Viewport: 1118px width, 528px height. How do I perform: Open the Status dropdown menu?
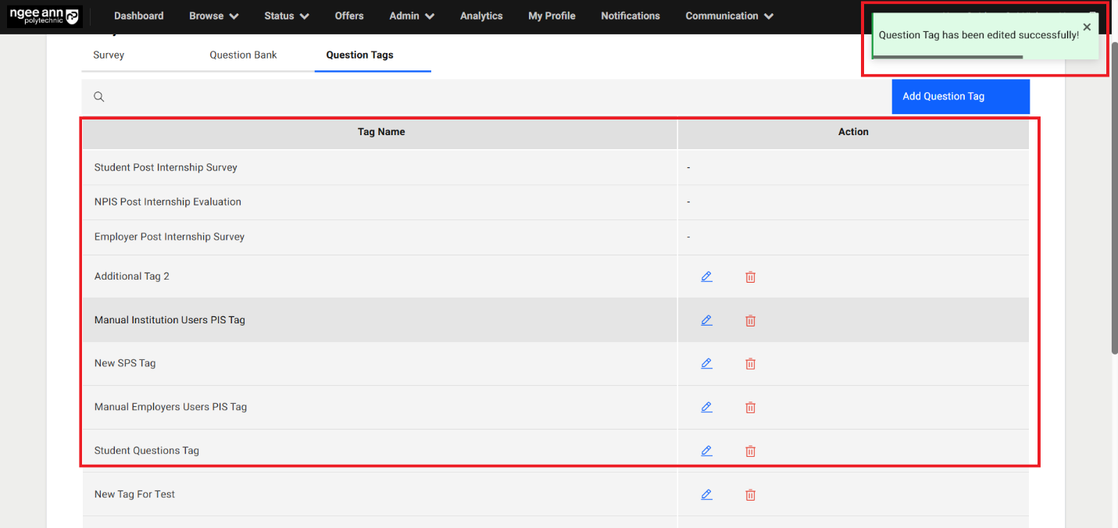point(286,16)
